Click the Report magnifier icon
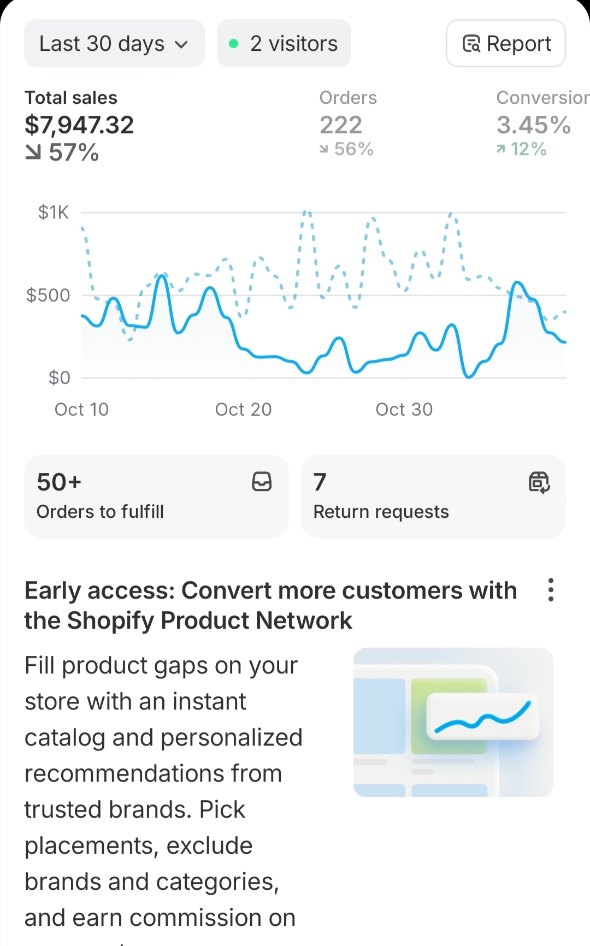 click(x=471, y=44)
